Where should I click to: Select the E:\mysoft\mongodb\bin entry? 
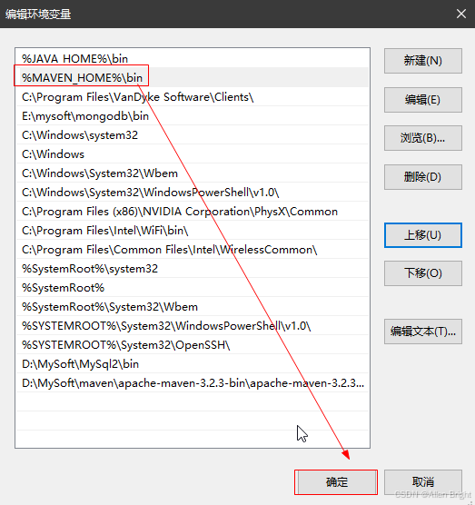coord(193,115)
